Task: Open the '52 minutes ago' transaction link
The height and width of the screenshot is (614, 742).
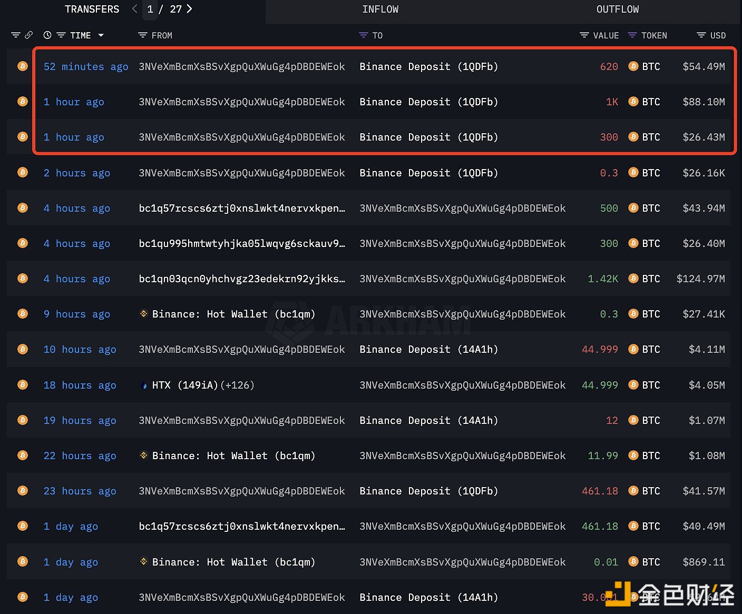Action: 86,66
